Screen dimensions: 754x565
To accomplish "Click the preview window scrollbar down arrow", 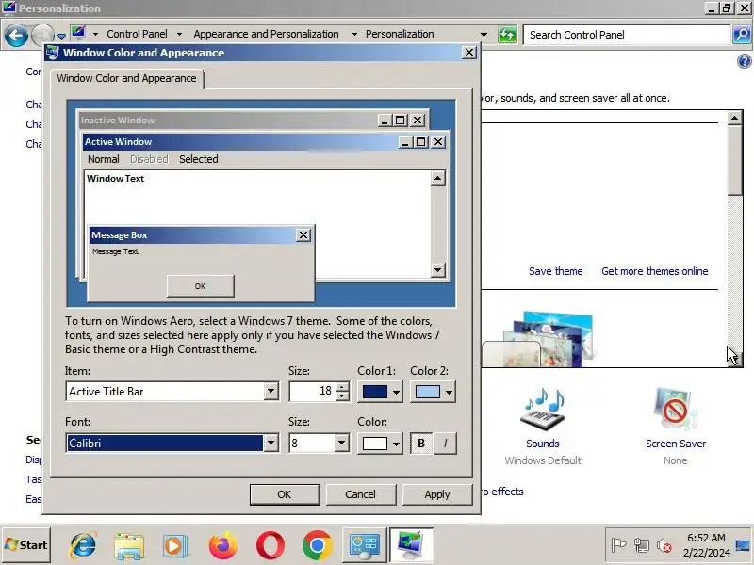I will [x=437, y=269].
